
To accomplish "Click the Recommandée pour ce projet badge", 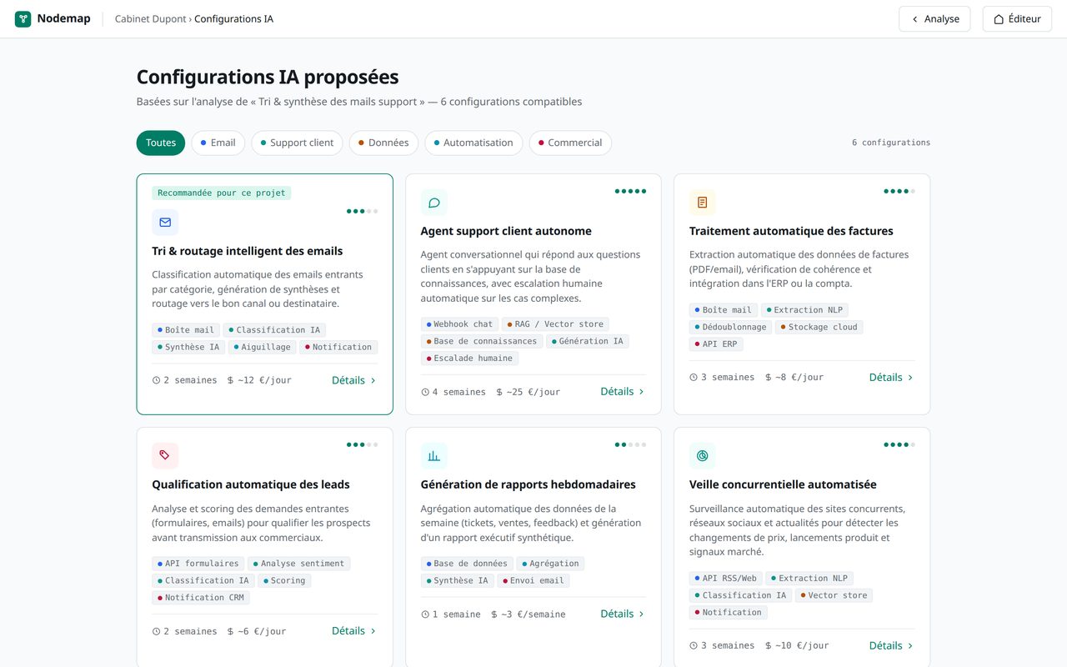I will (x=222, y=193).
